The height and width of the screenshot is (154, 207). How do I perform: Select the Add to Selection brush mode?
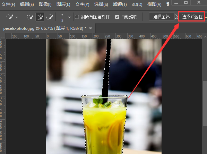point(40,17)
